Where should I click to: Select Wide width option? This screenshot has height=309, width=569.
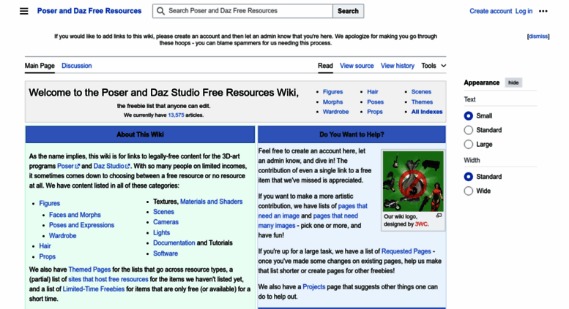click(x=468, y=191)
